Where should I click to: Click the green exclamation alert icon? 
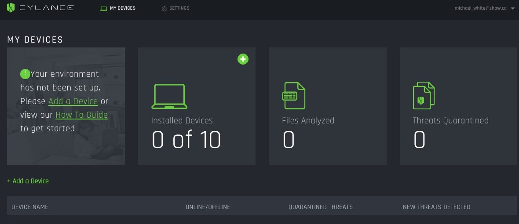[25, 74]
